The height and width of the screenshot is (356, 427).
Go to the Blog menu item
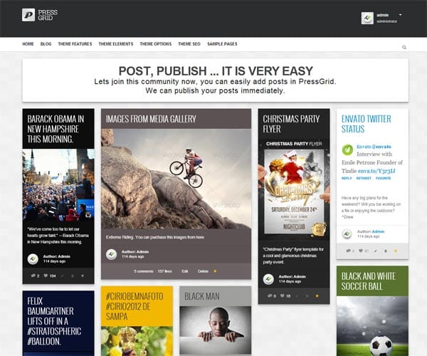coord(46,44)
